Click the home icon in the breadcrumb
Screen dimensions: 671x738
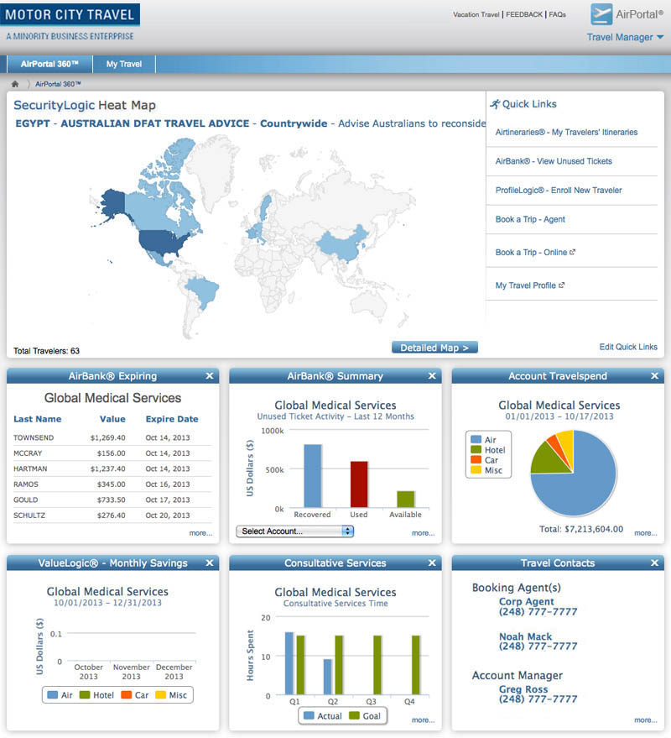point(15,84)
